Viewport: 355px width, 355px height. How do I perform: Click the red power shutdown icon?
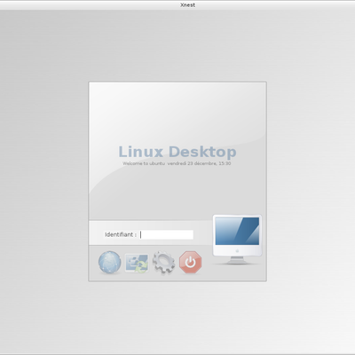(x=191, y=262)
